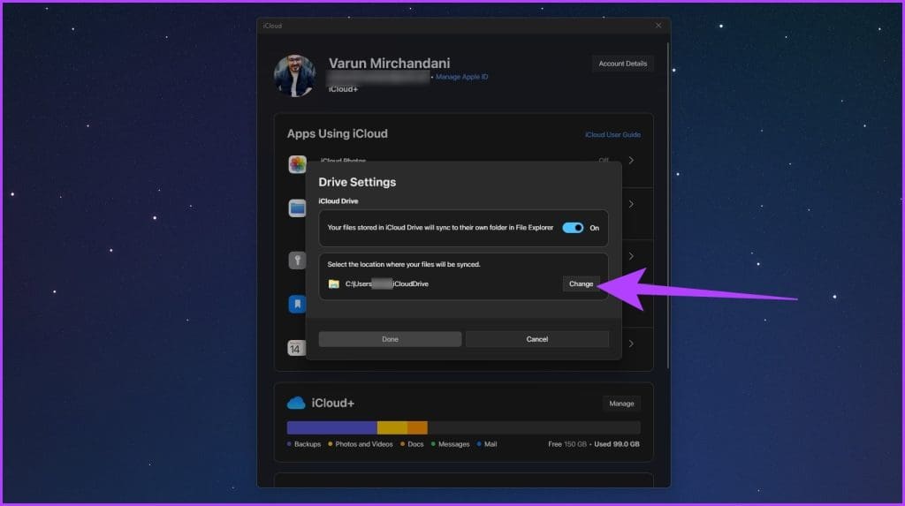
Task: Click the C:\Users iCloudDrive path text
Action: click(387, 283)
